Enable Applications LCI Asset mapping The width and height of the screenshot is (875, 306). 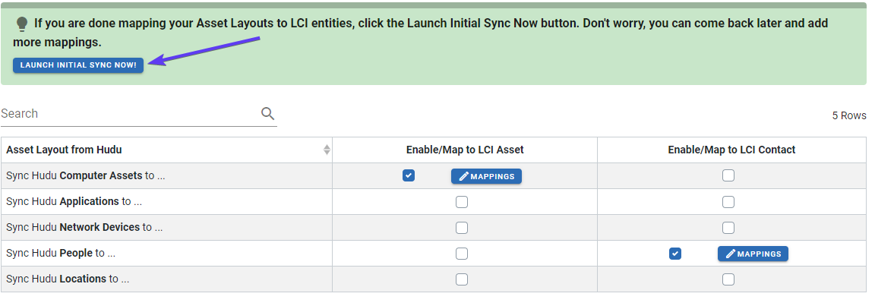coord(462,202)
